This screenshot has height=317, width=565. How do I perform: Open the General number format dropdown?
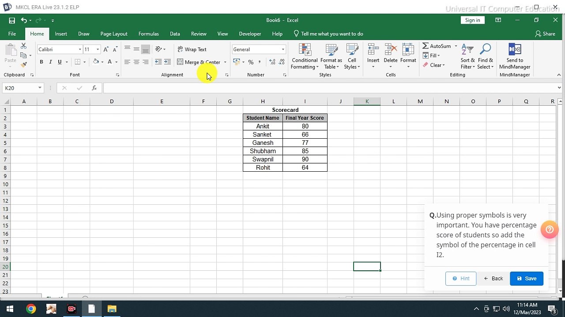click(x=283, y=49)
